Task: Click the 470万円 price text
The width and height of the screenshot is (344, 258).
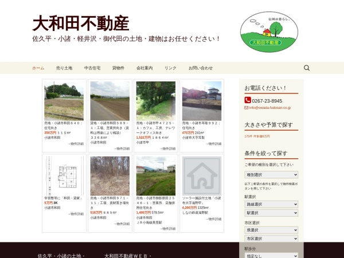Action: point(188,133)
